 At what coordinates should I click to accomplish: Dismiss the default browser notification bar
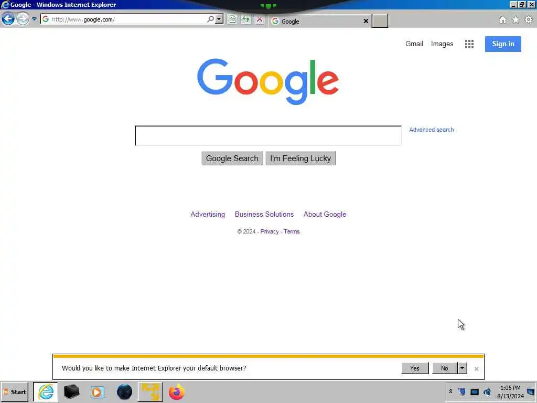pos(476,369)
